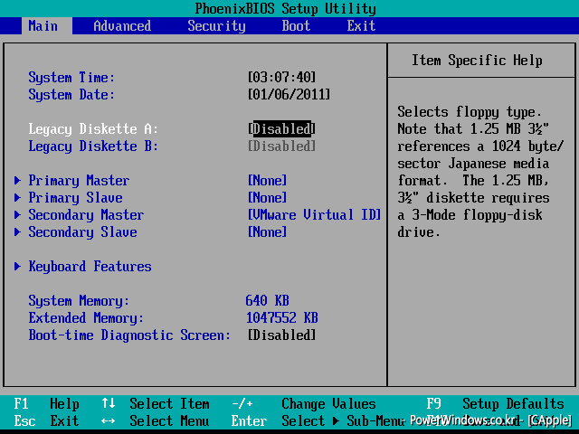
Task: Click the Item Specific Help heading
Action: coord(477,61)
